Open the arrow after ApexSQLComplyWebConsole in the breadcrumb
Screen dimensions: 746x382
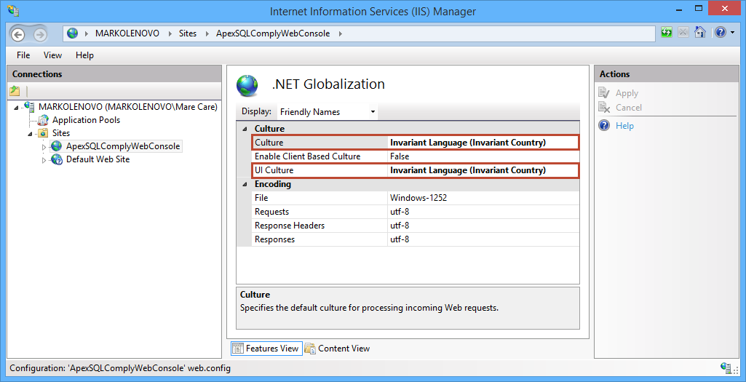tap(340, 33)
